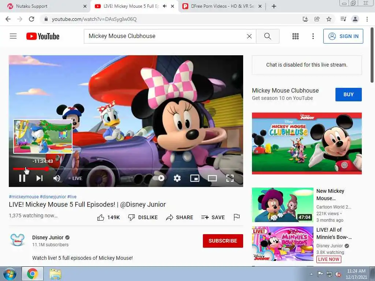
Task: Open Chrome media controls icon
Action: coord(343,19)
